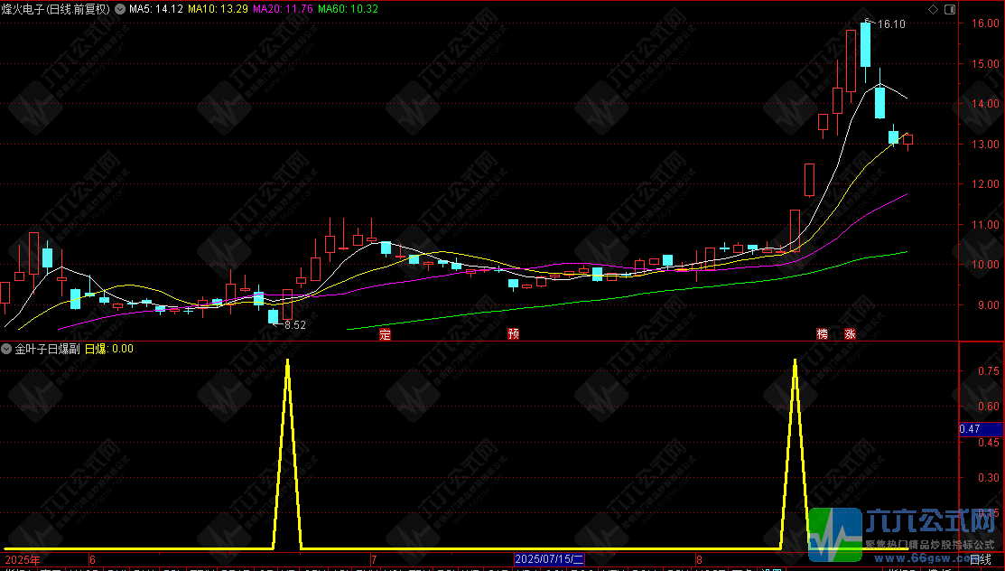Click the diamond icon at chart top right
This screenshot has height=571, width=1005.
click(x=934, y=9)
